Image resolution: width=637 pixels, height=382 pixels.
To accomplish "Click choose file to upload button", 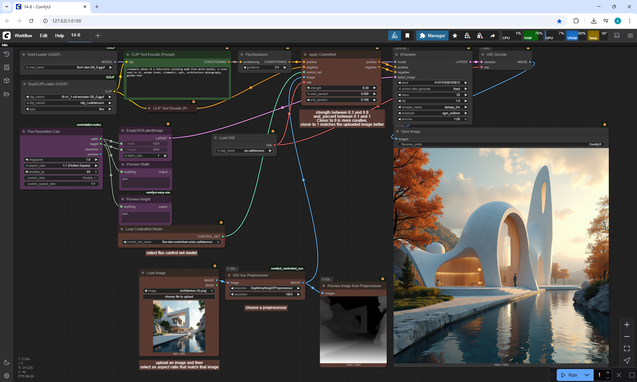I will coord(179,297).
